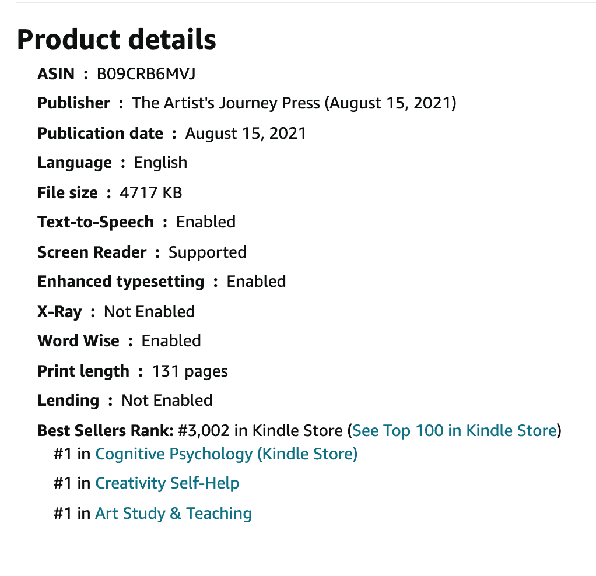The height and width of the screenshot is (576, 596).
Task: Click the Language value English
Action: tap(160, 163)
